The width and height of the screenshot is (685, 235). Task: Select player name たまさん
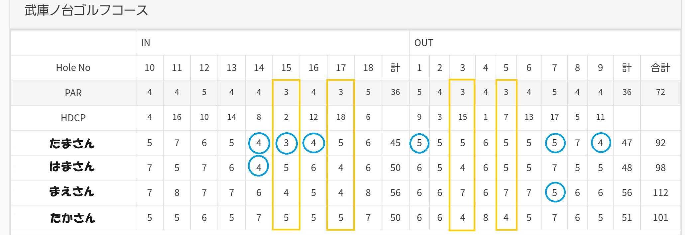tap(72, 143)
